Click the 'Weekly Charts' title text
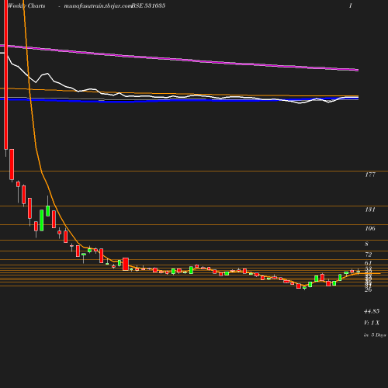The width and height of the screenshot is (388, 388). [26, 5]
